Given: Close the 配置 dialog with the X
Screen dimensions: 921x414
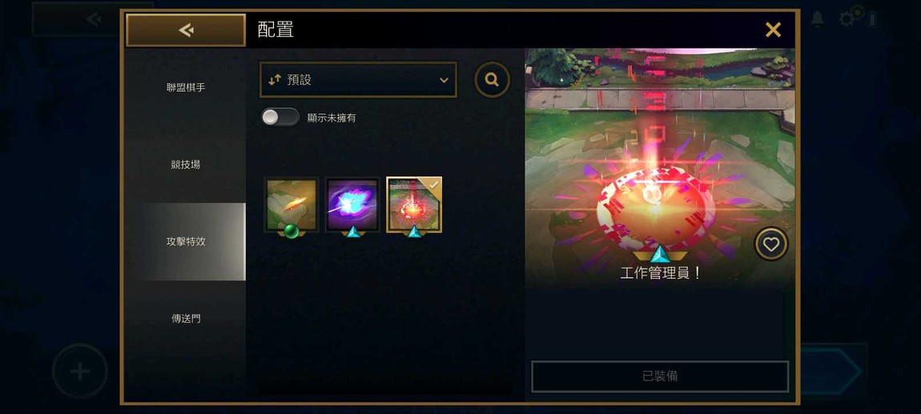Looking at the screenshot, I should point(773,30).
